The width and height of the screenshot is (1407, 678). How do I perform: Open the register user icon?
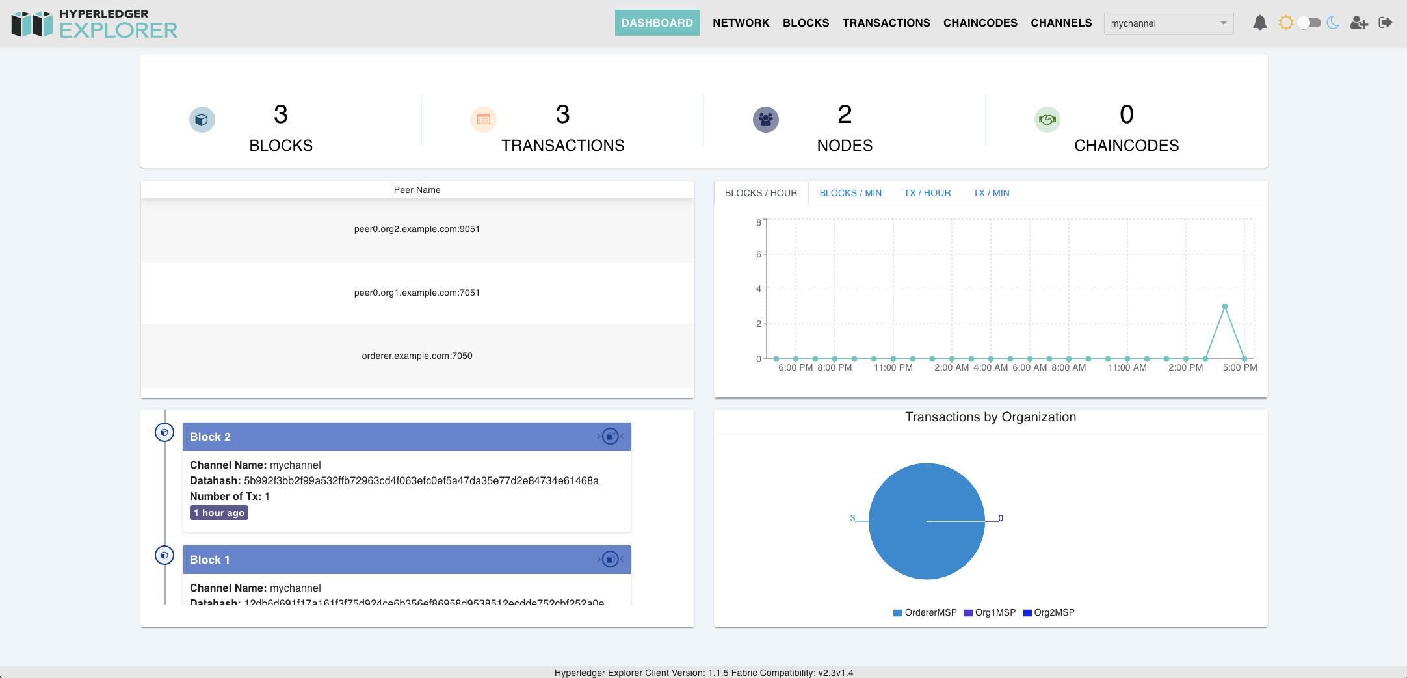click(x=1359, y=23)
